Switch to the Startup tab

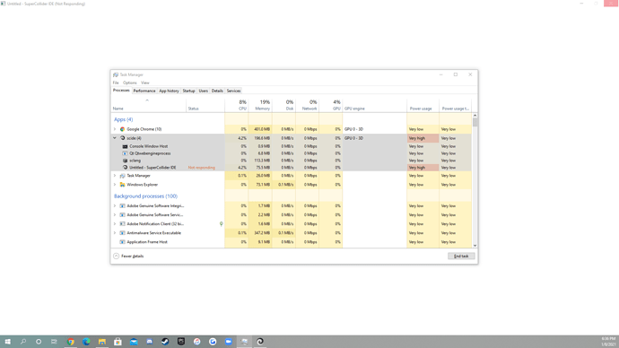tap(188, 91)
